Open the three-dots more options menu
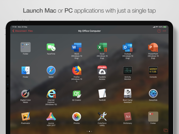 point(164,31)
